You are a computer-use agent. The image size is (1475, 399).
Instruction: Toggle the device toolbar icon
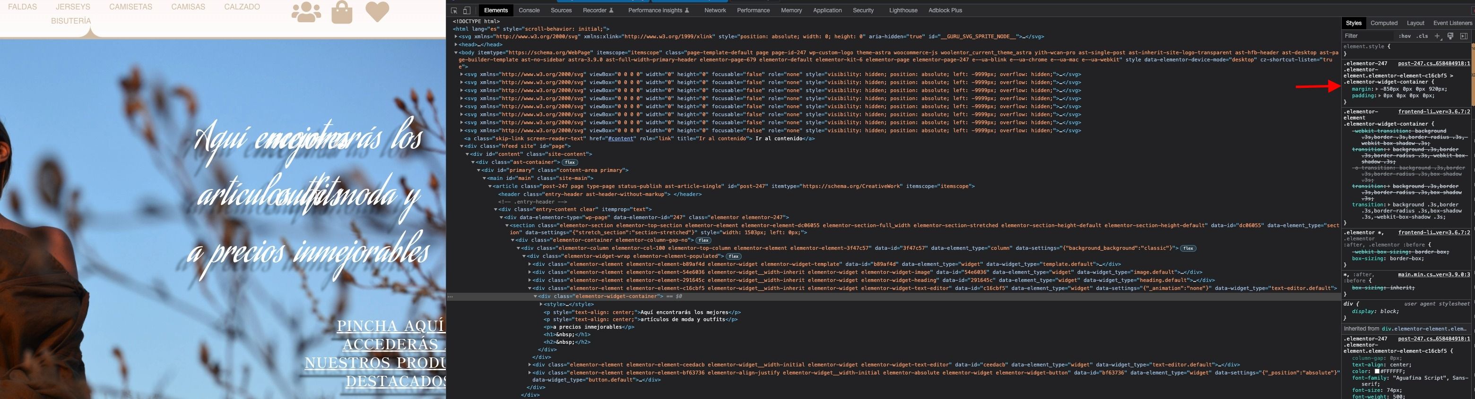[467, 10]
